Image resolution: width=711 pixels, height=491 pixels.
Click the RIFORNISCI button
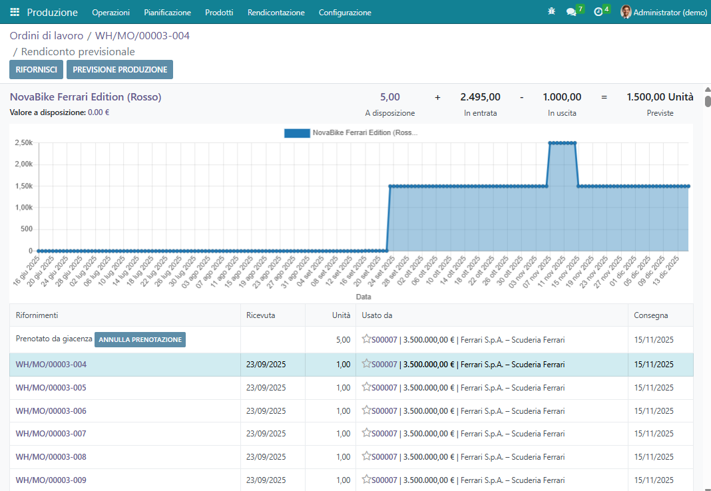click(x=36, y=69)
